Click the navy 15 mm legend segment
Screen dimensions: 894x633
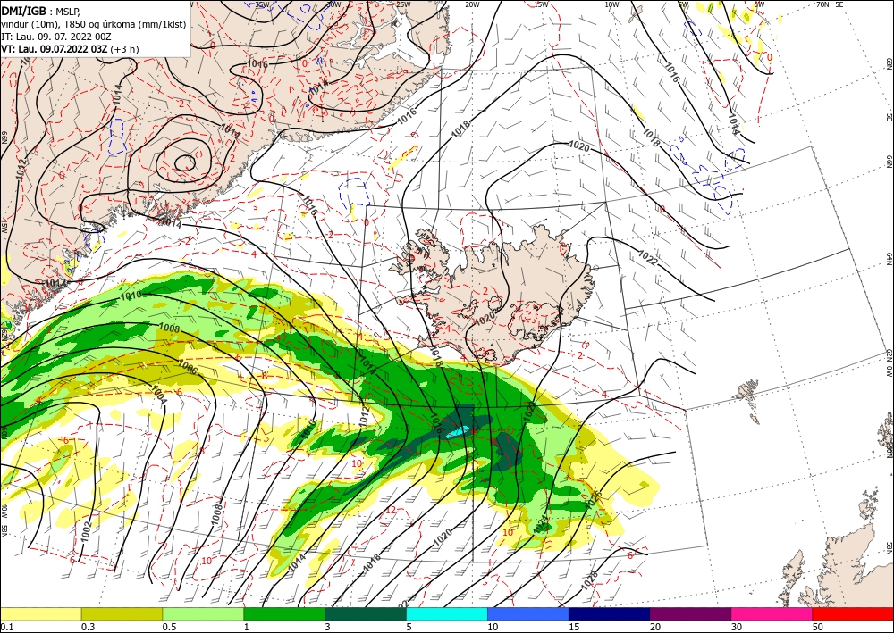610,613
